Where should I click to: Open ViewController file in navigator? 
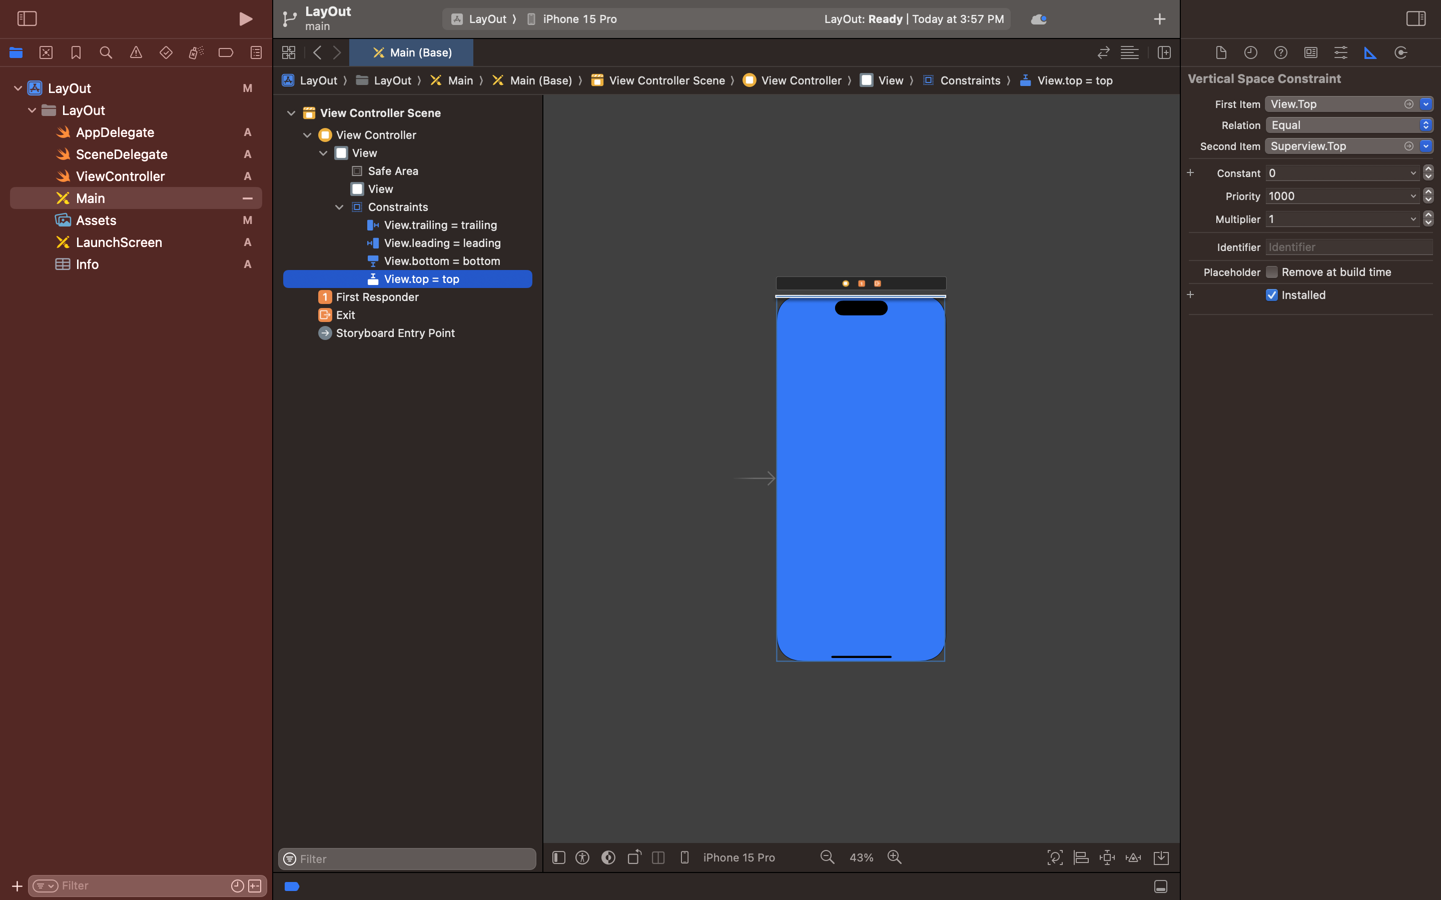click(x=120, y=176)
